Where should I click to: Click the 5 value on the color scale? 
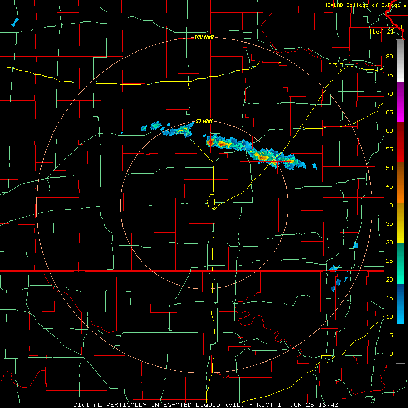click(x=391, y=335)
